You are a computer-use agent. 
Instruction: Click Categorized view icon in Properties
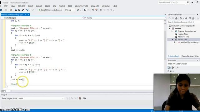pyautogui.click(x=169, y=68)
